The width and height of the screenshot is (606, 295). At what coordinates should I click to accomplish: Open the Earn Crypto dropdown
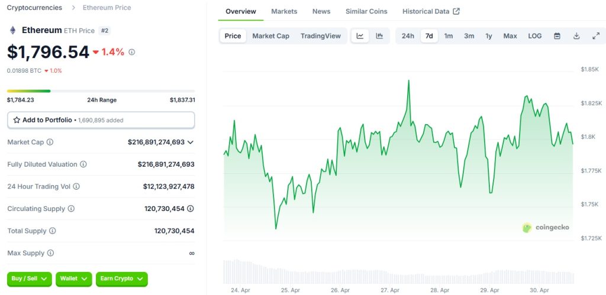click(122, 279)
